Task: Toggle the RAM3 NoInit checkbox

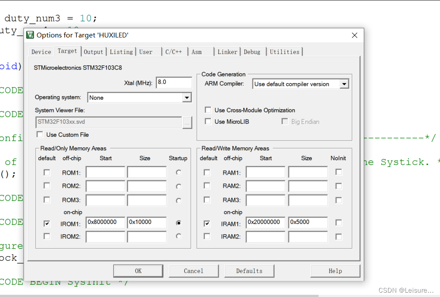Action: 338,200
